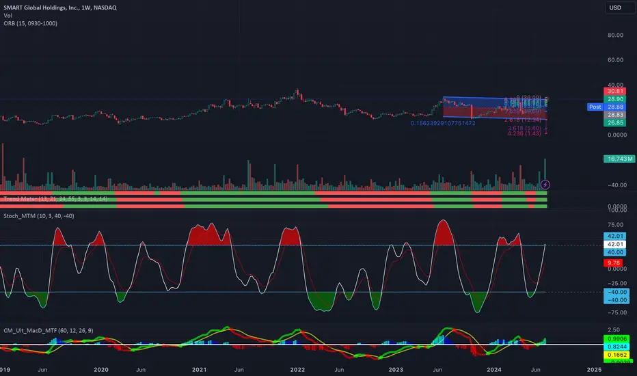Click the 2.50 MACD axis label
The height and width of the screenshot is (376, 637).
pos(614,330)
